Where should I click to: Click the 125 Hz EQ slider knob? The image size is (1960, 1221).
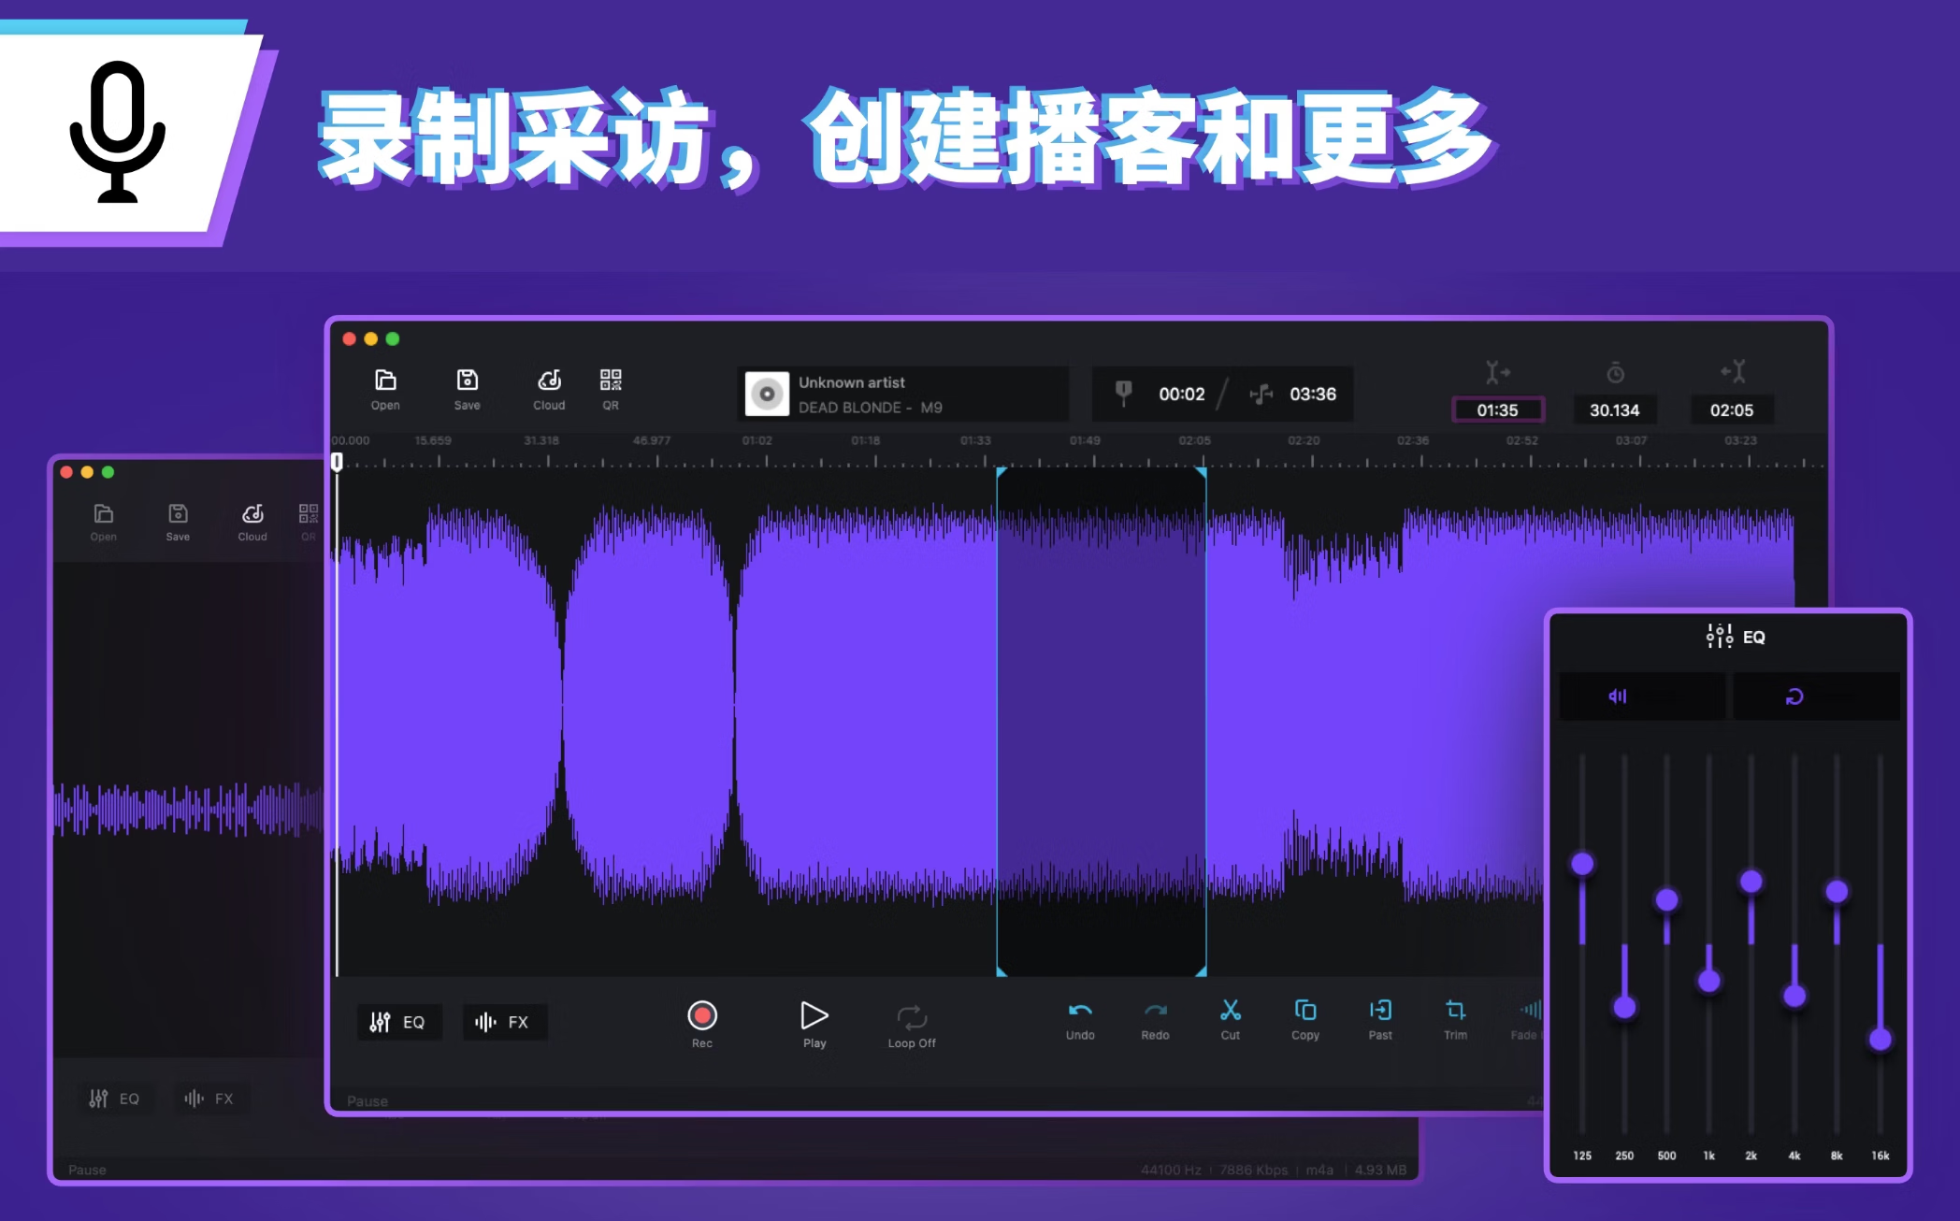coord(1582,864)
